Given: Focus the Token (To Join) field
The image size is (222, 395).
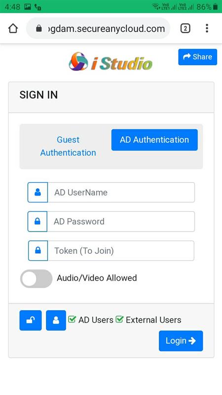Looking at the screenshot, I should point(121,251).
